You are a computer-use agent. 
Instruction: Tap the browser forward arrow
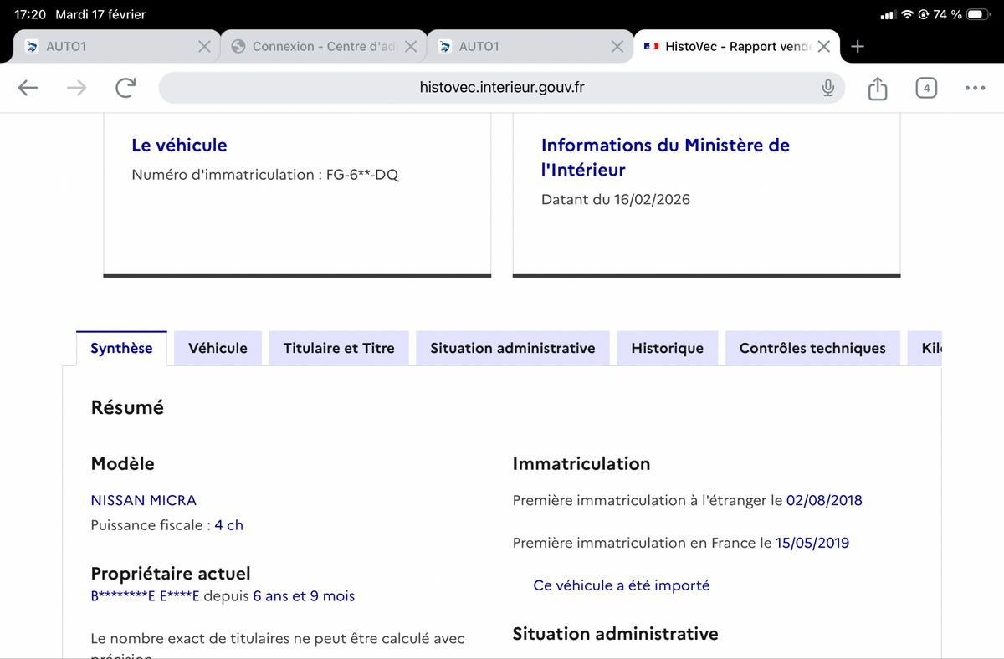(x=76, y=88)
